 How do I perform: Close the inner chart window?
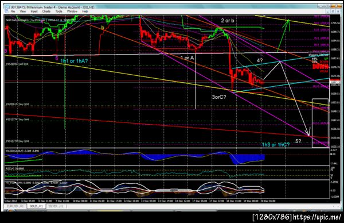[338, 11]
